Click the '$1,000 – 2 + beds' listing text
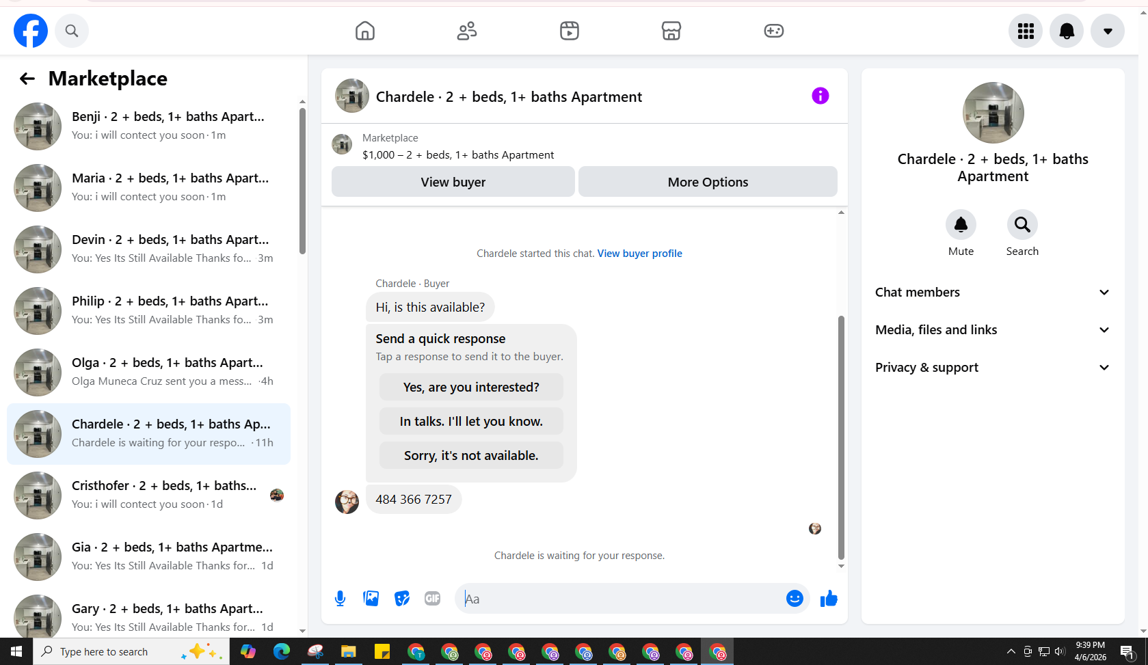This screenshot has width=1148, height=665. [x=458, y=155]
